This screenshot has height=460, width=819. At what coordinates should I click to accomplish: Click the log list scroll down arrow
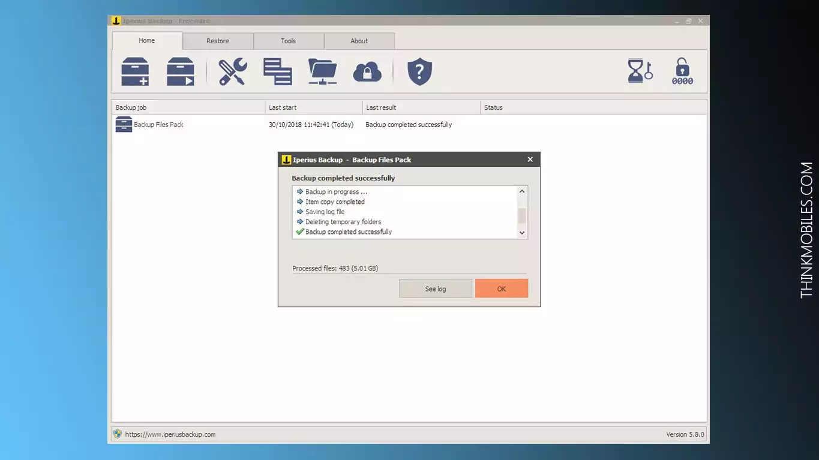click(522, 233)
